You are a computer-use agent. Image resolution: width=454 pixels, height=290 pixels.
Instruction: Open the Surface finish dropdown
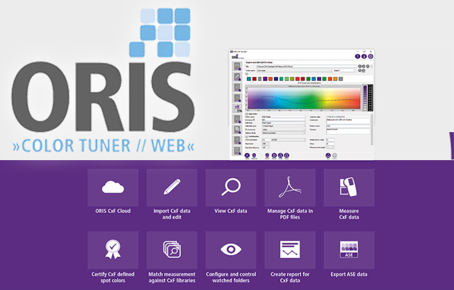point(284,133)
